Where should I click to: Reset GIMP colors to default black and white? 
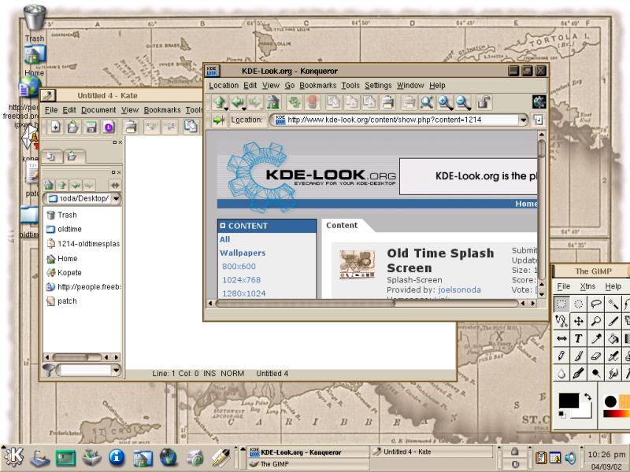point(561,415)
